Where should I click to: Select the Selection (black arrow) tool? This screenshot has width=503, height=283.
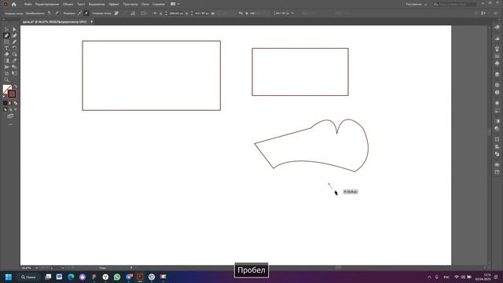point(6,29)
